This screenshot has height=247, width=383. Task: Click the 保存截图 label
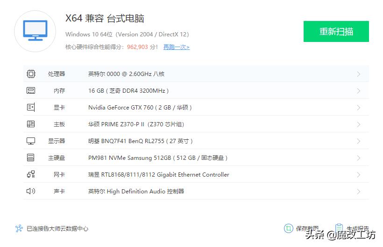coord(307,228)
